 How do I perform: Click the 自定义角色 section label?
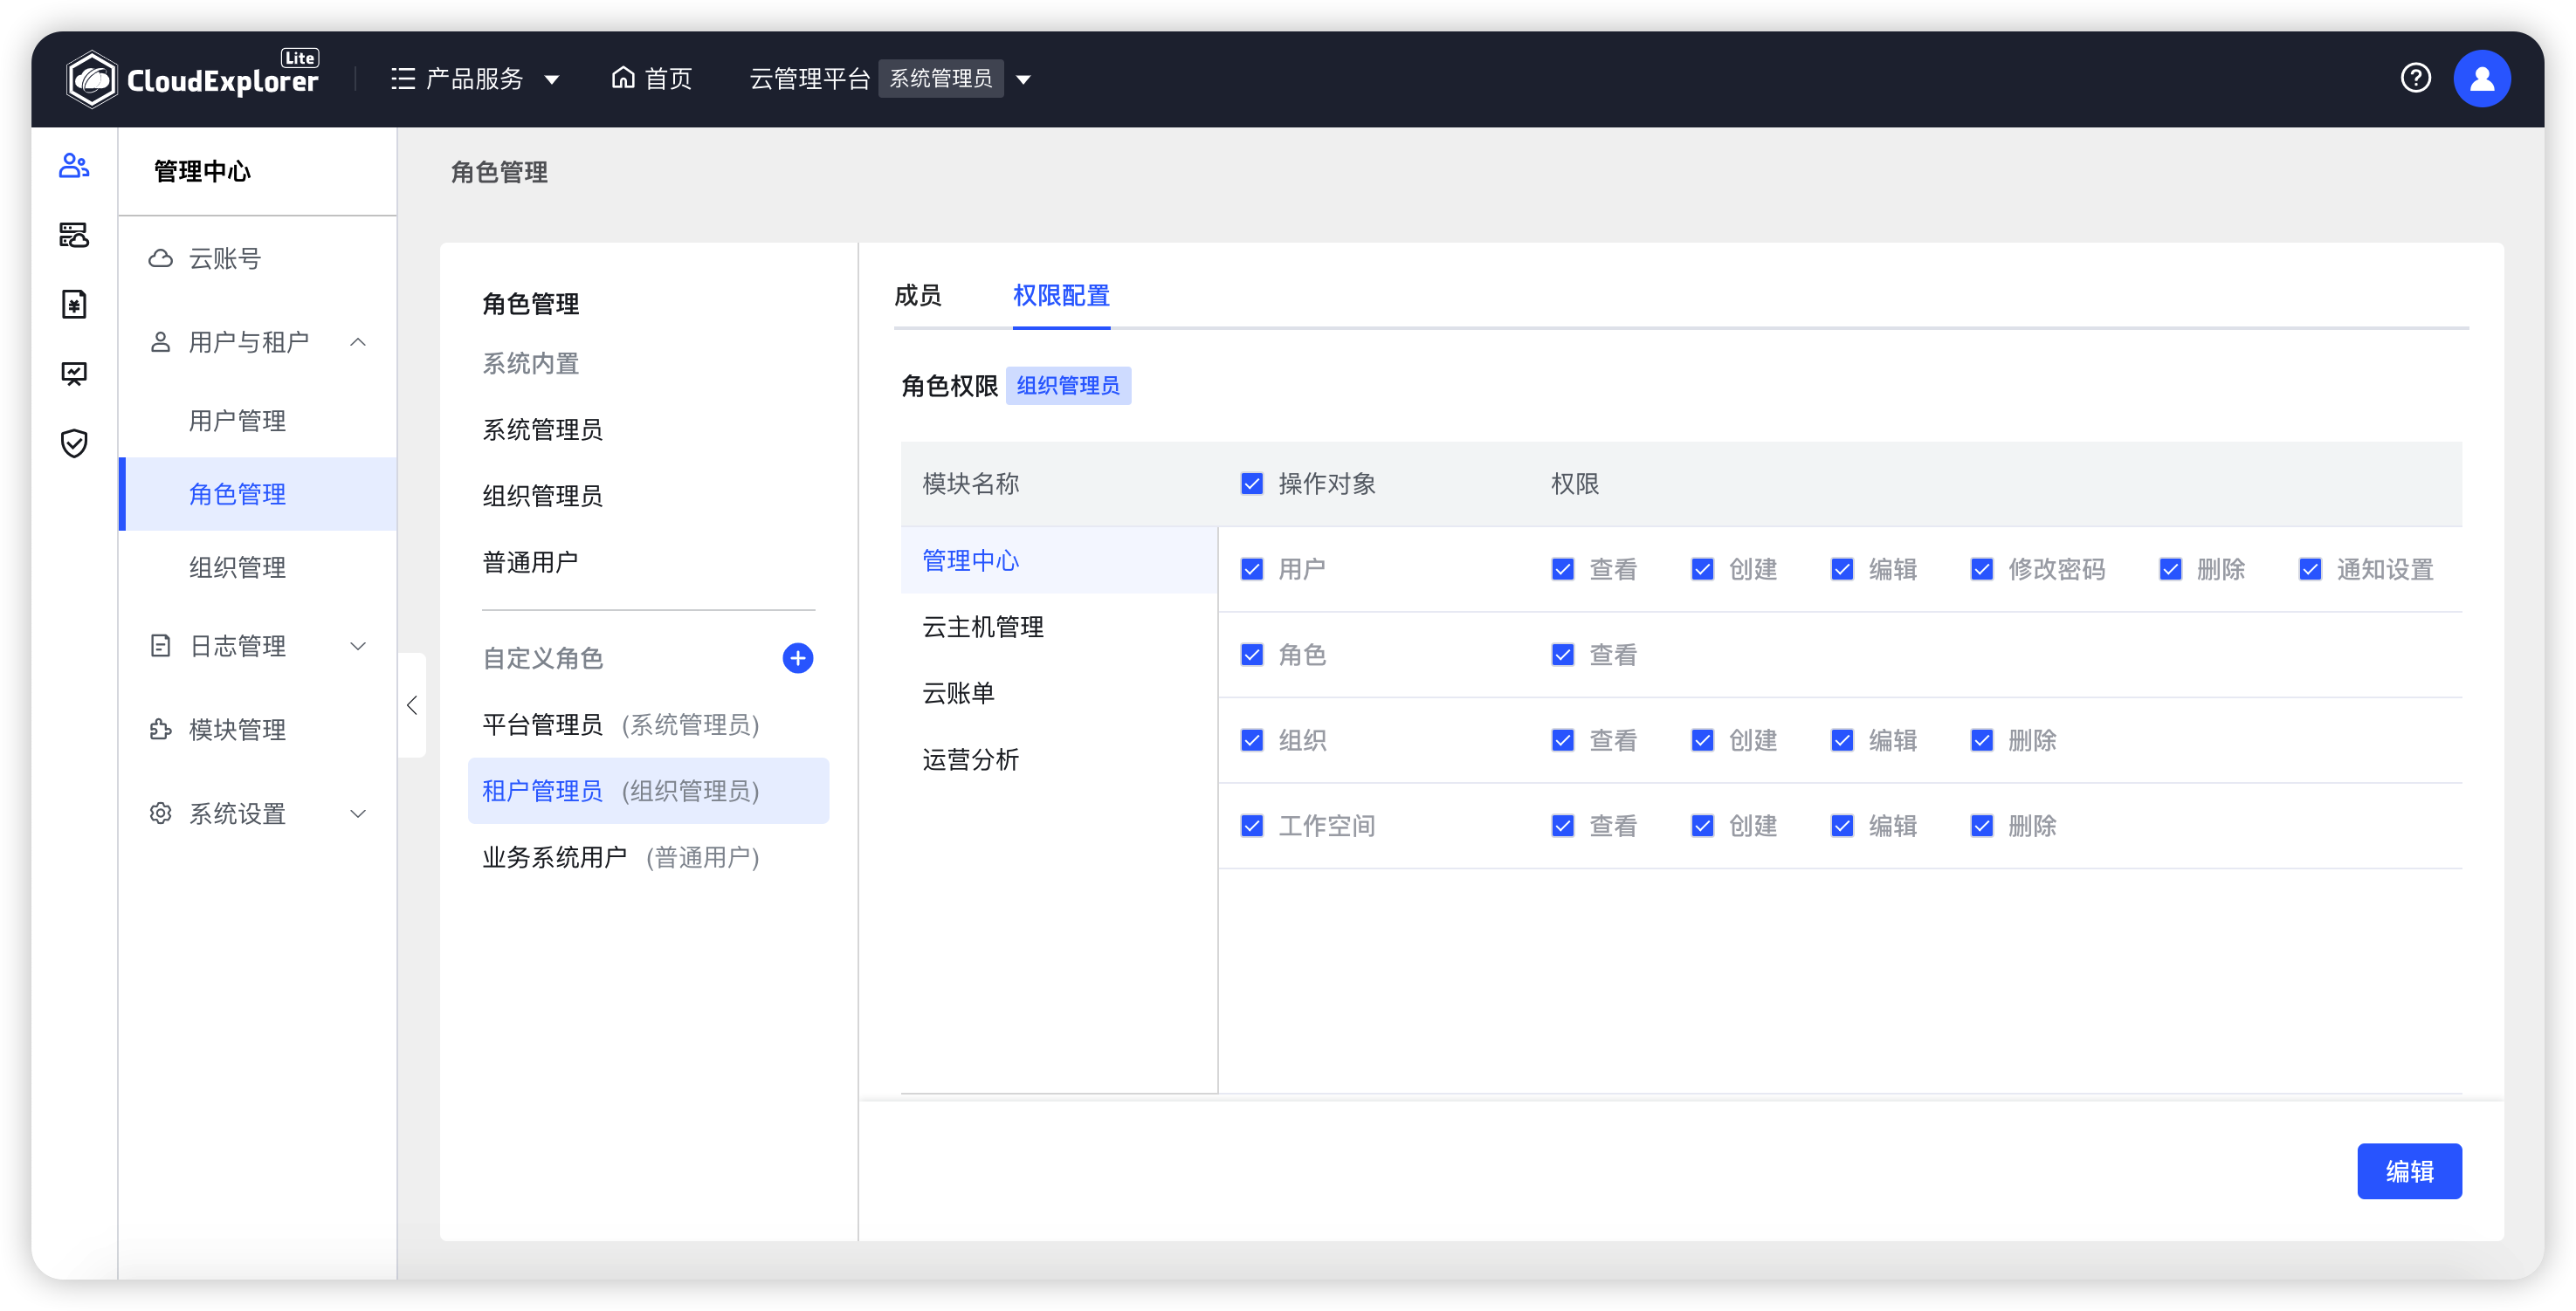(542, 658)
